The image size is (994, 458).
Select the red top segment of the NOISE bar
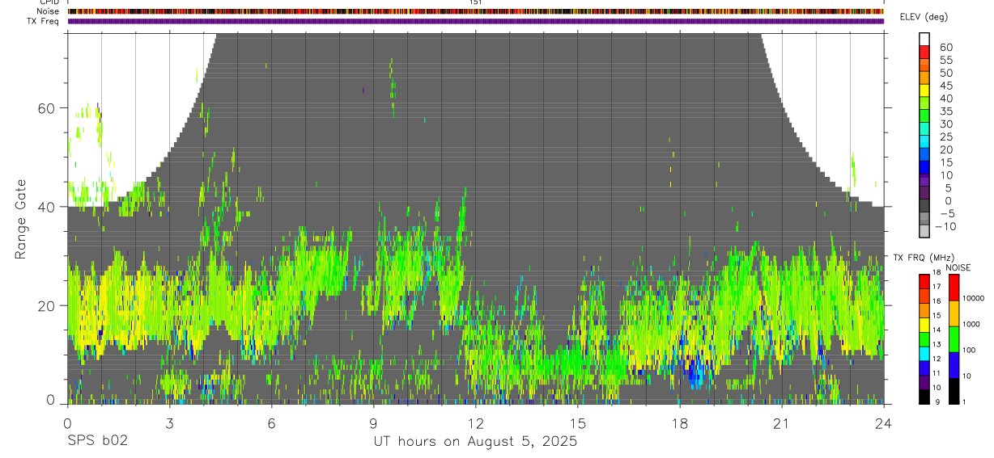(x=954, y=288)
